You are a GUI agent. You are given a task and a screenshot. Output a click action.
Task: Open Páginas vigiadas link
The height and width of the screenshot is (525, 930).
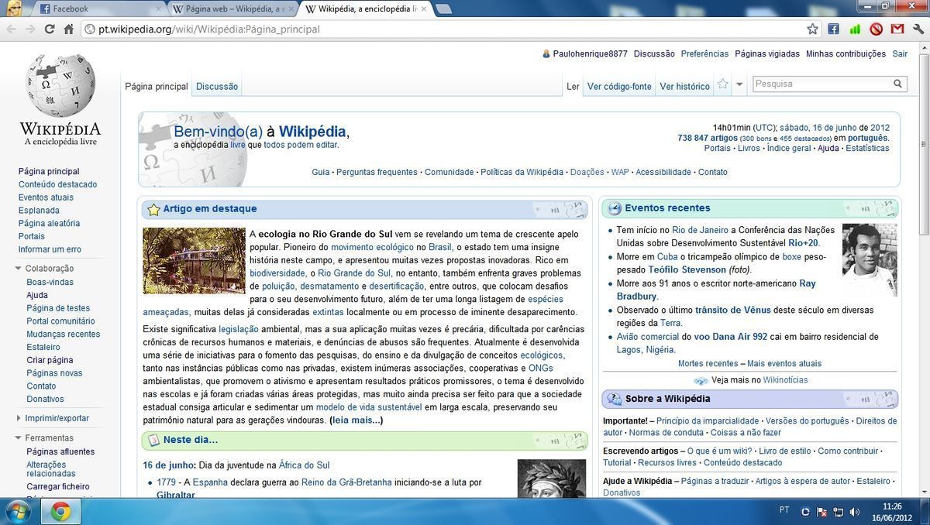[x=767, y=54]
